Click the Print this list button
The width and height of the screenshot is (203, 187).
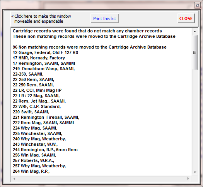[105, 19]
